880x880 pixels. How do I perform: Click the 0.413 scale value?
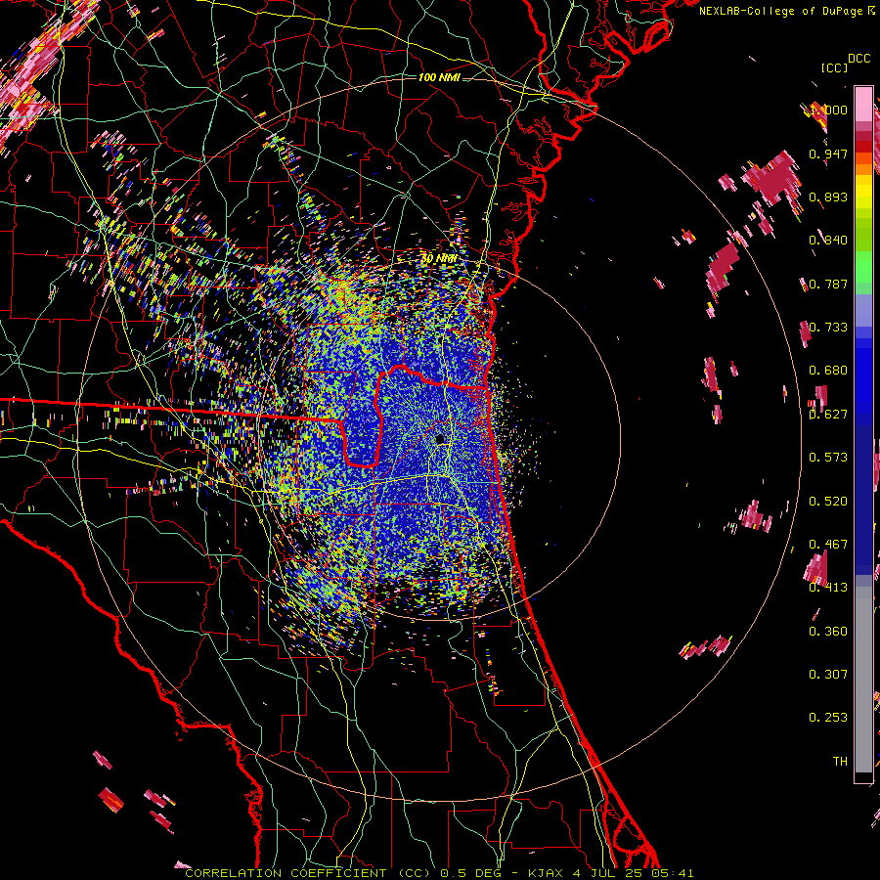point(828,588)
